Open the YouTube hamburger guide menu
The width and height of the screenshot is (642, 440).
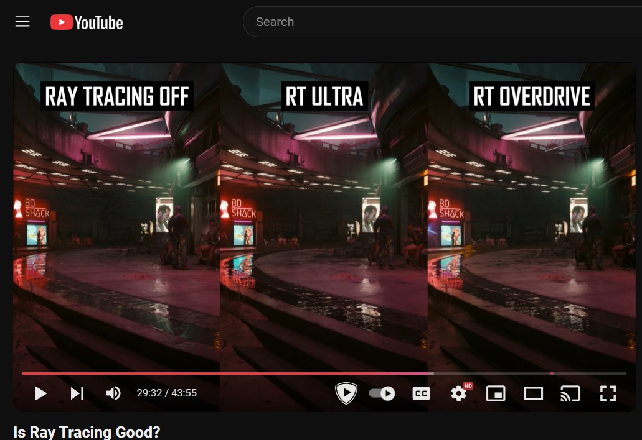click(x=22, y=22)
